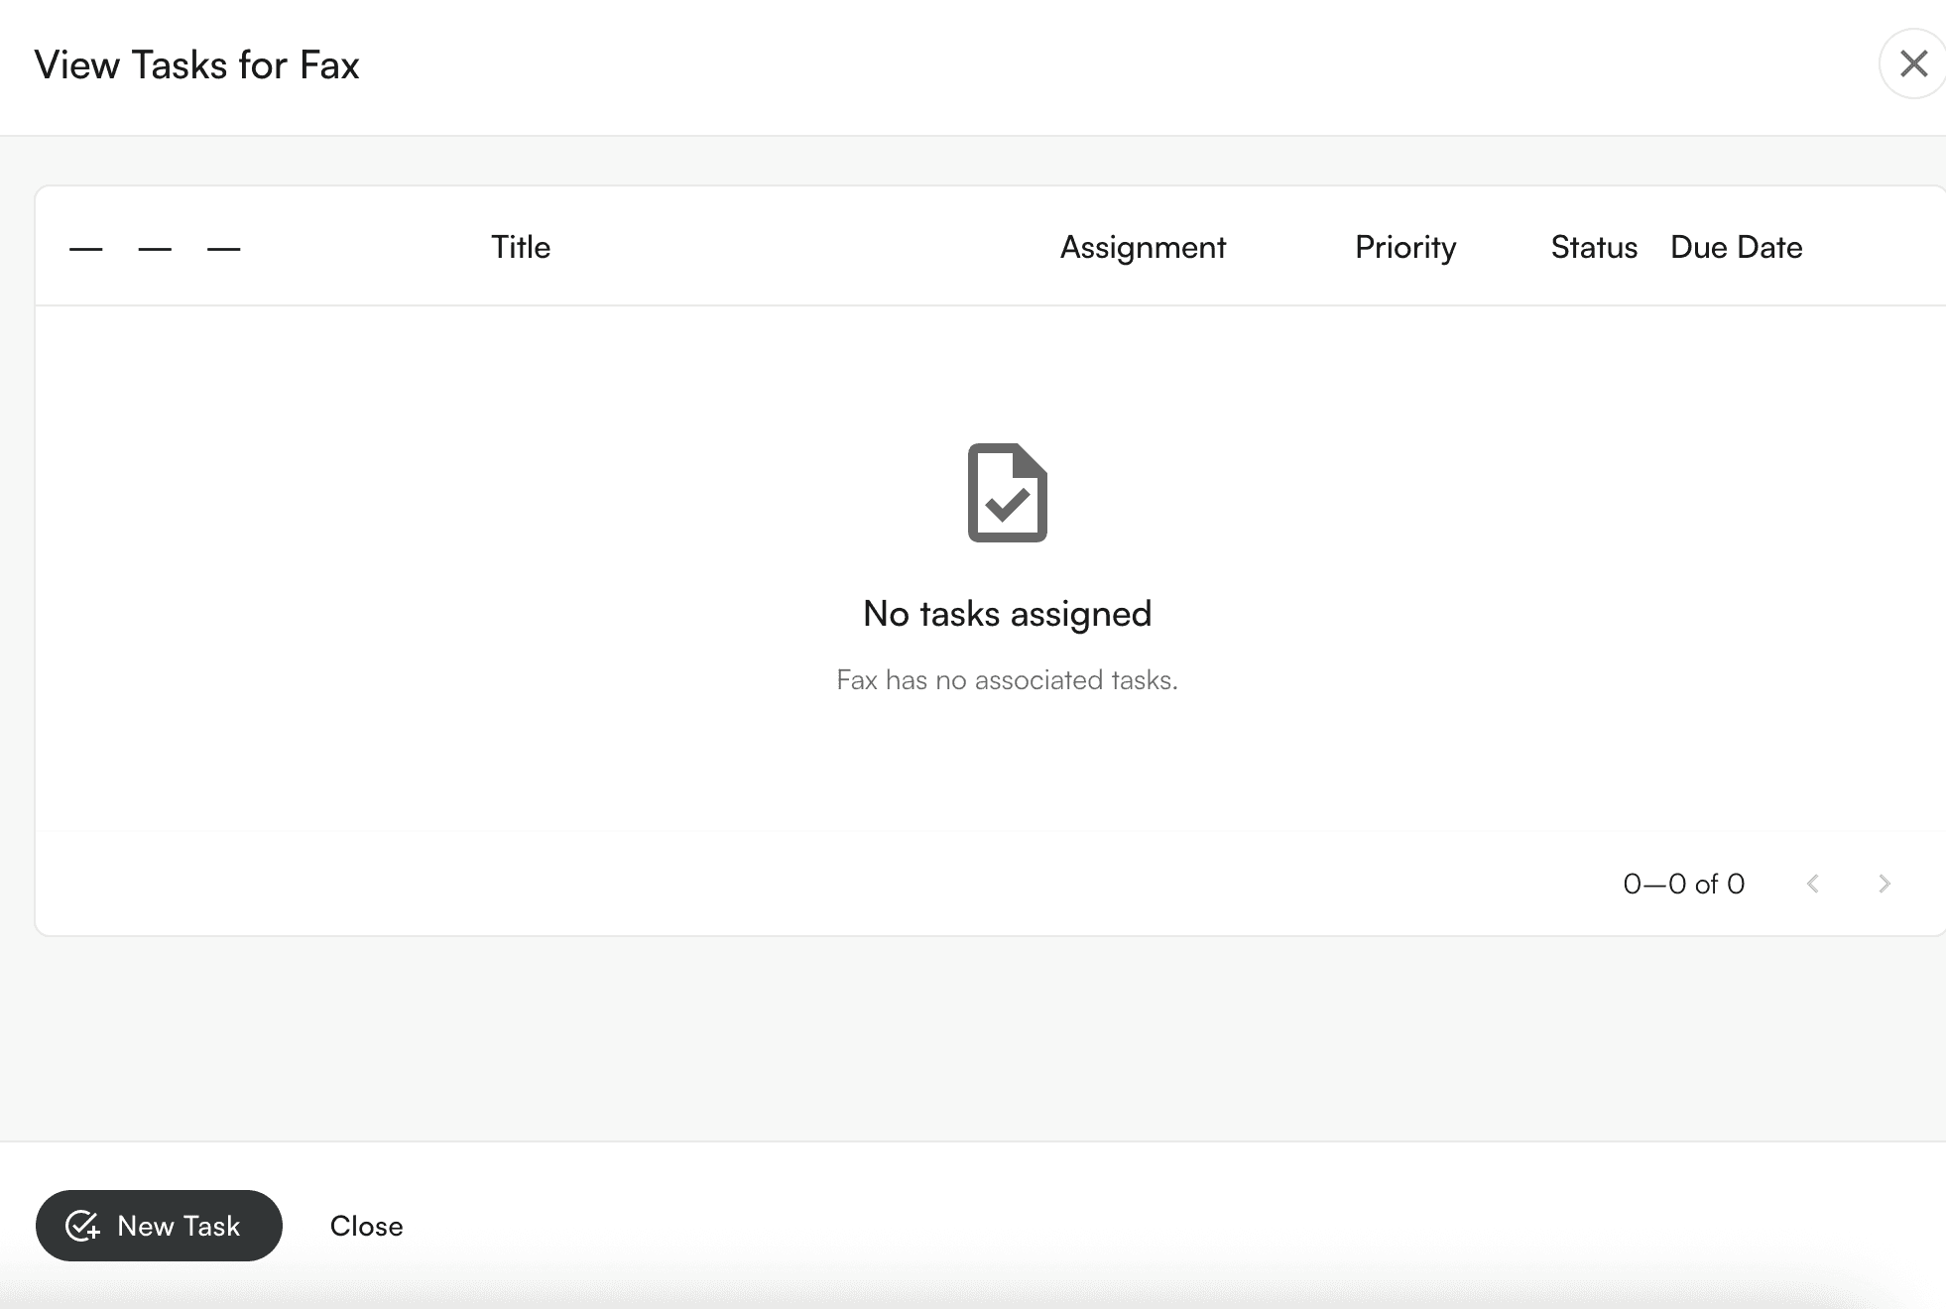Click the View Tasks for Fax title
This screenshot has width=1946, height=1309.
point(196,65)
